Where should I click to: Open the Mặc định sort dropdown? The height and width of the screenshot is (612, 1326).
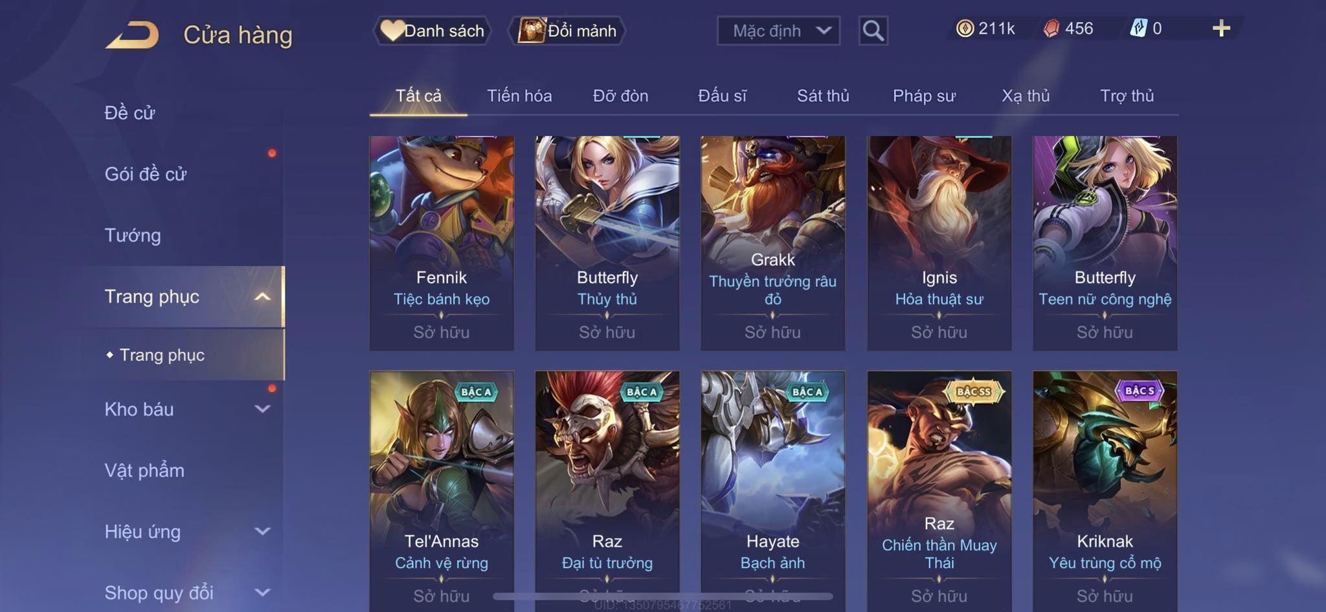coord(778,30)
